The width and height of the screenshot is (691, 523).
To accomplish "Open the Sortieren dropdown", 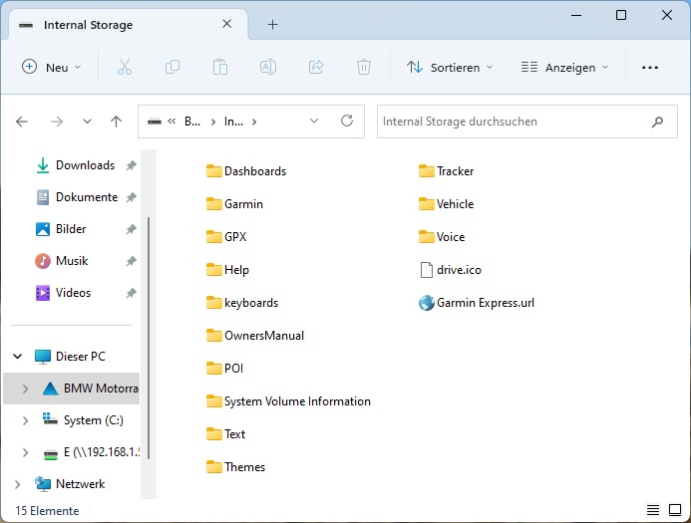I will (x=450, y=67).
